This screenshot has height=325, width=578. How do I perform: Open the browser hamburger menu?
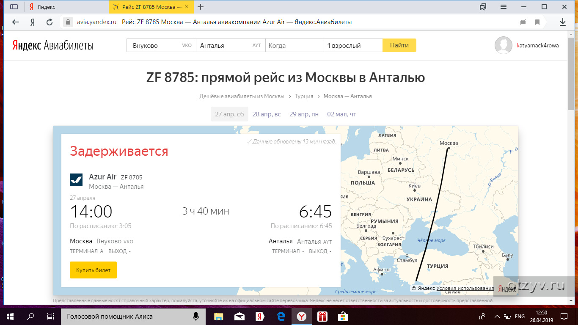click(x=504, y=7)
